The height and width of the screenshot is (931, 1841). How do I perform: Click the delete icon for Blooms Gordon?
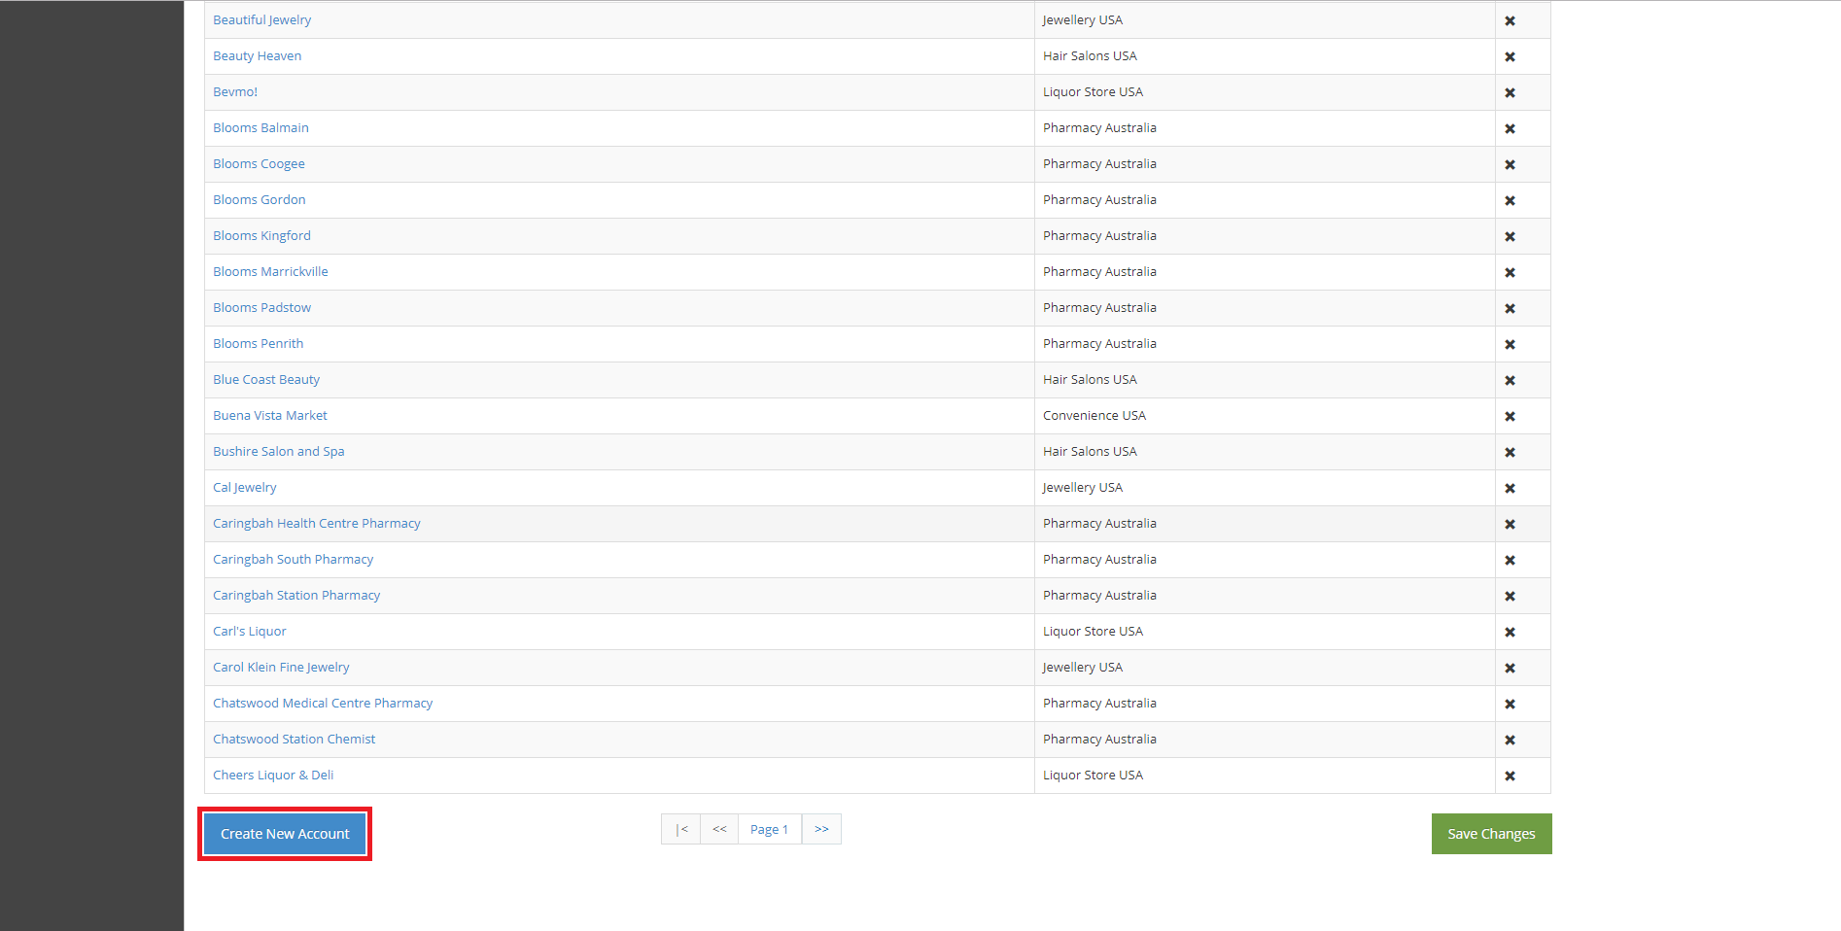(1510, 200)
